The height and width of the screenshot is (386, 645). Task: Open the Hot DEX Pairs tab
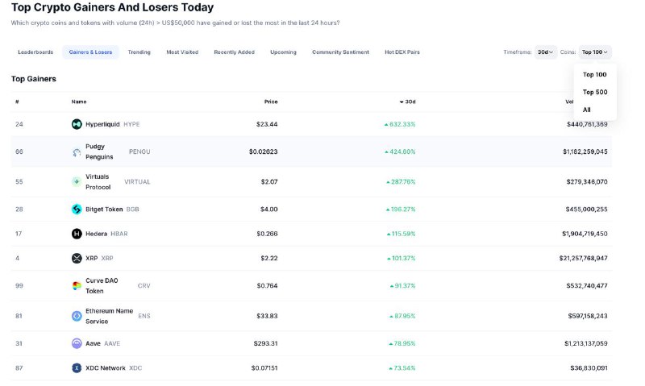(402, 52)
